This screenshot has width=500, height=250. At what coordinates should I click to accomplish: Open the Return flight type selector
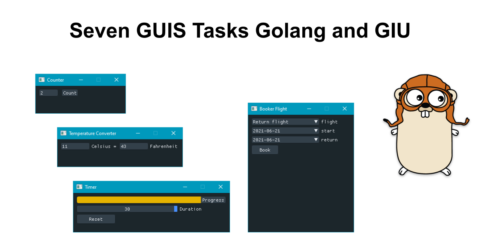281,121
